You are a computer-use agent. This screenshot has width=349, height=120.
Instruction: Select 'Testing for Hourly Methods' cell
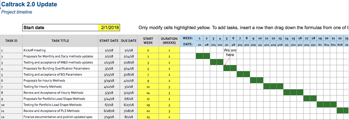point(60,87)
